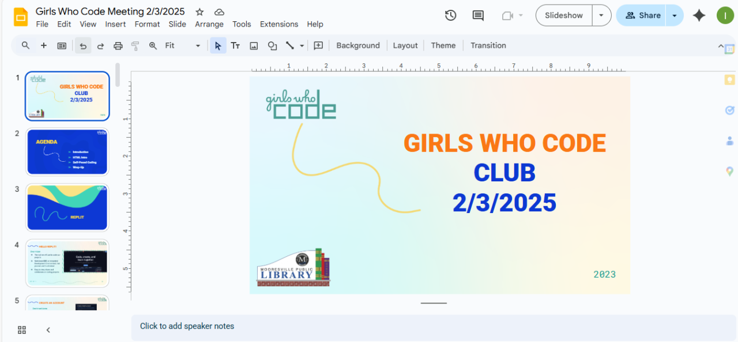Select the Paint format tool
This screenshot has width=738, height=342.
(x=135, y=45)
